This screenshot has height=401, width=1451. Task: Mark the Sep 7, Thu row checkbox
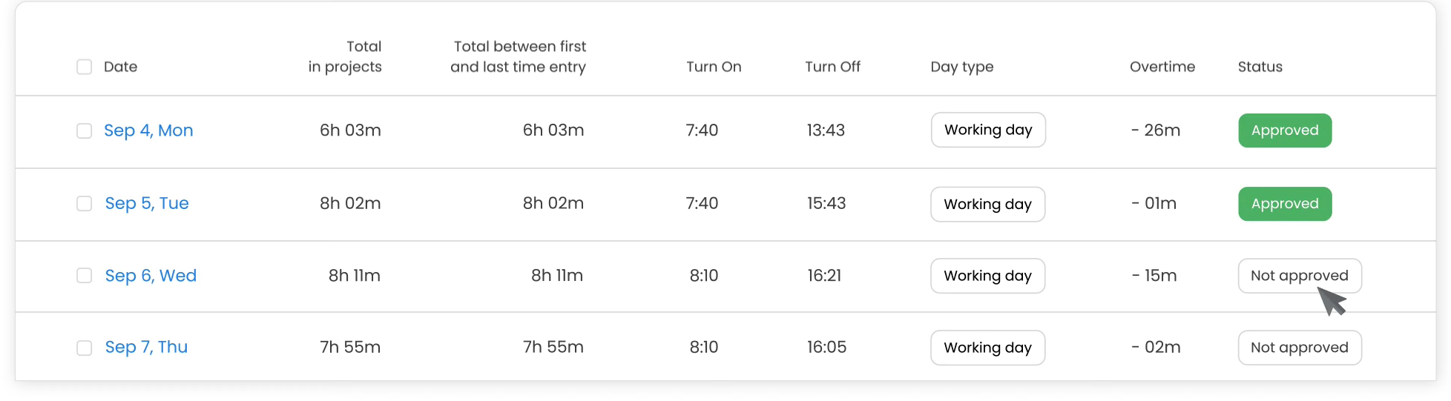pos(85,348)
